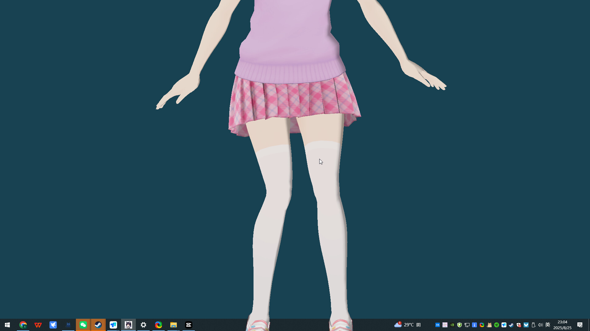Launch CapCut from the taskbar

pyautogui.click(x=189, y=325)
